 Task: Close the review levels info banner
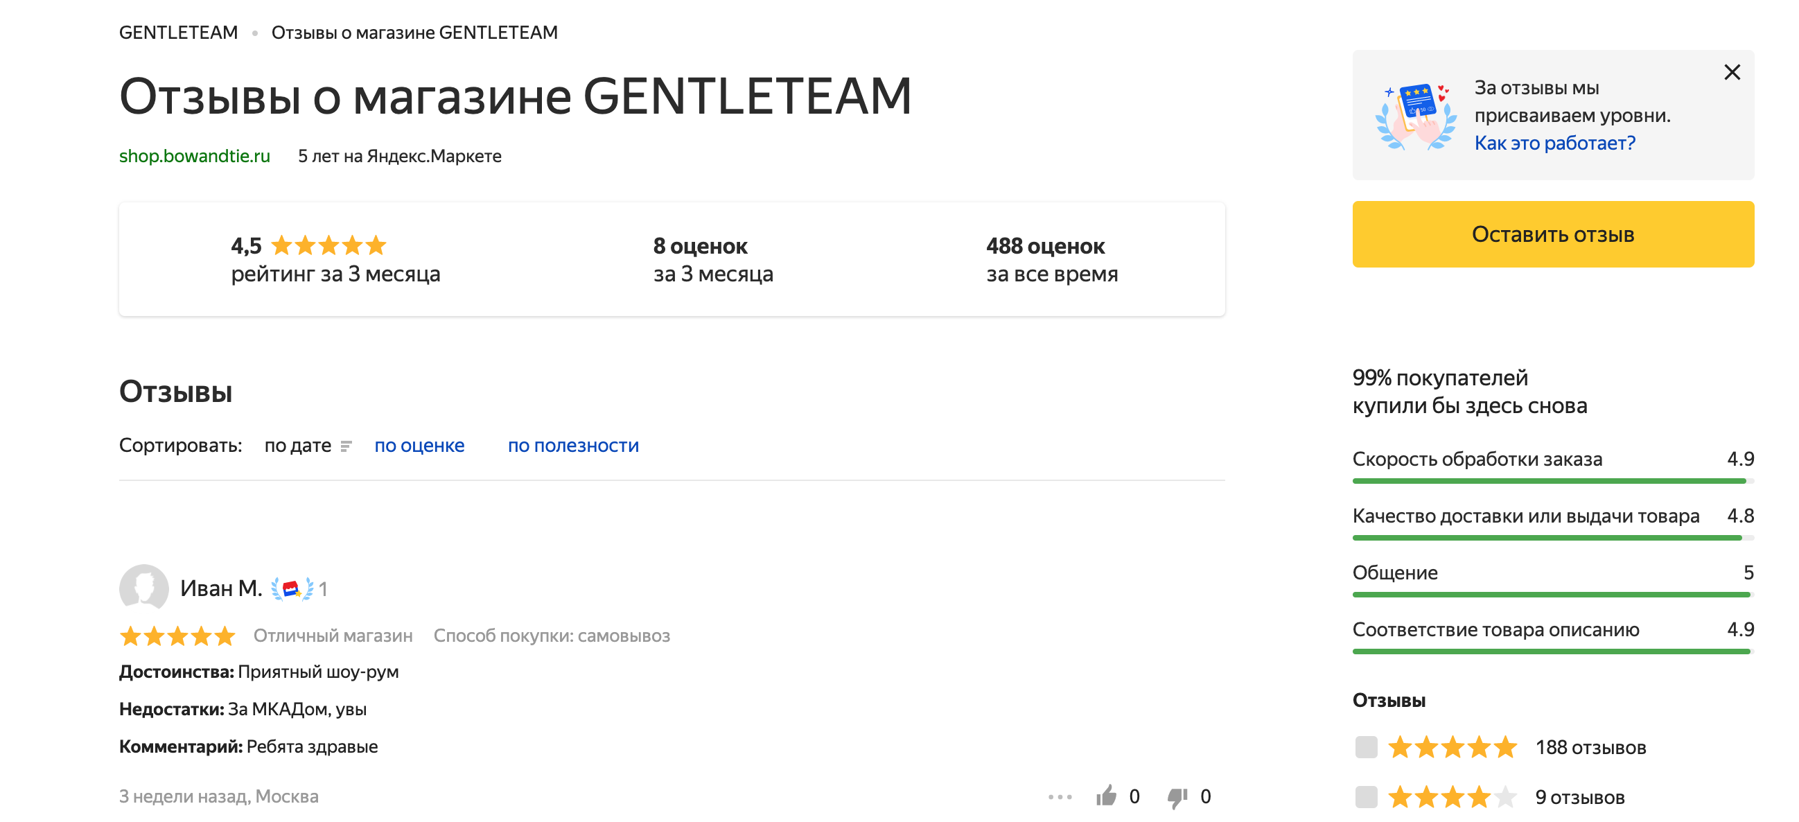[x=1732, y=72]
